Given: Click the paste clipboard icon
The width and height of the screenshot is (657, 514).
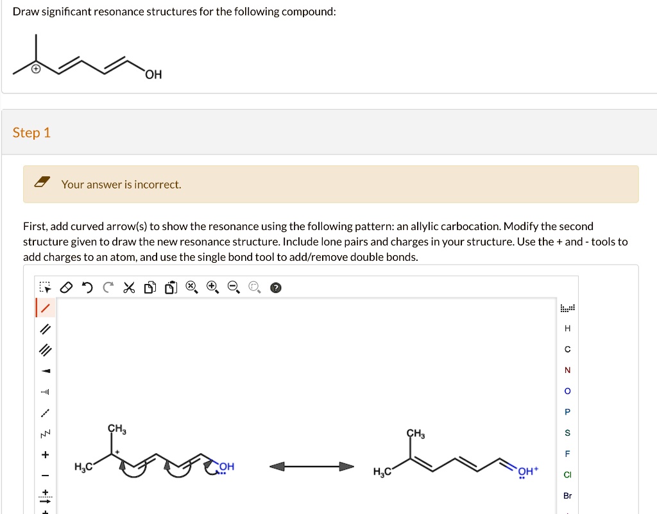Looking at the screenshot, I should pyautogui.click(x=170, y=288).
